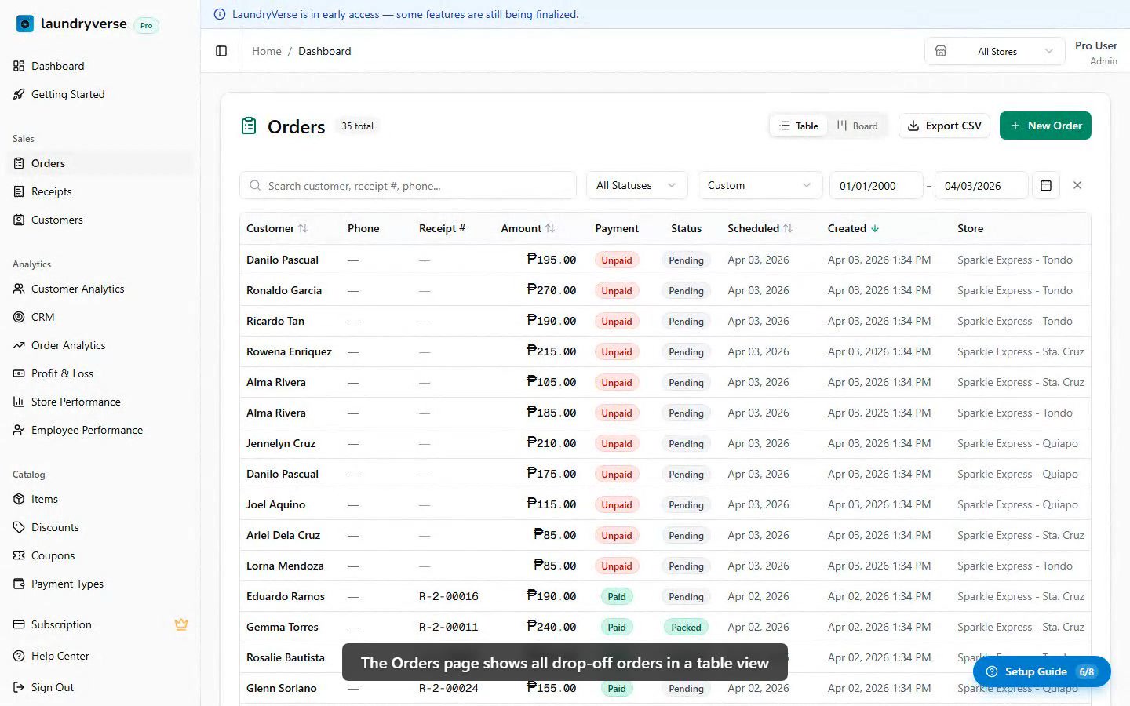The image size is (1130, 706).
Task: Open the calendar icon next to date range
Action: click(1045, 185)
